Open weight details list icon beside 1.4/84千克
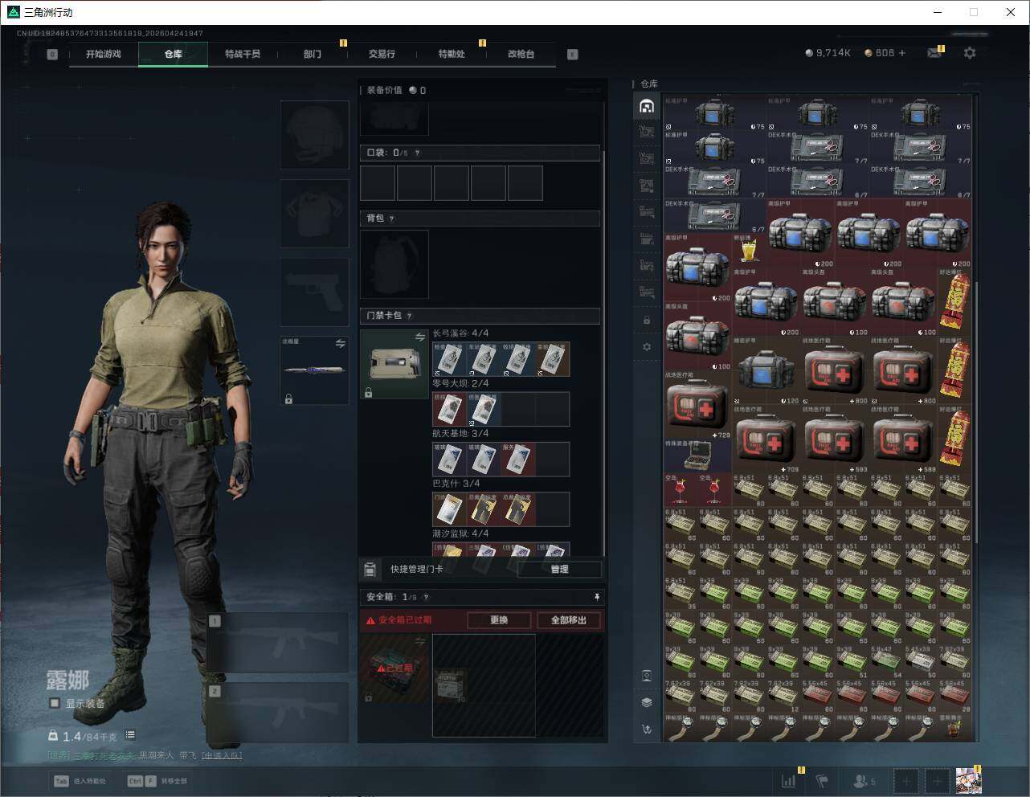This screenshot has width=1030, height=797. click(x=130, y=735)
